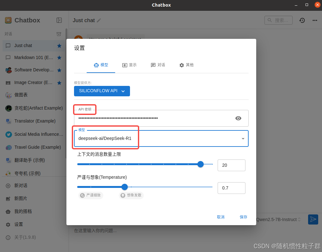The width and height of the screenshot is (322, 252).
Task: Toggle star on Software Developer conversation
Action: click(59, 70)
